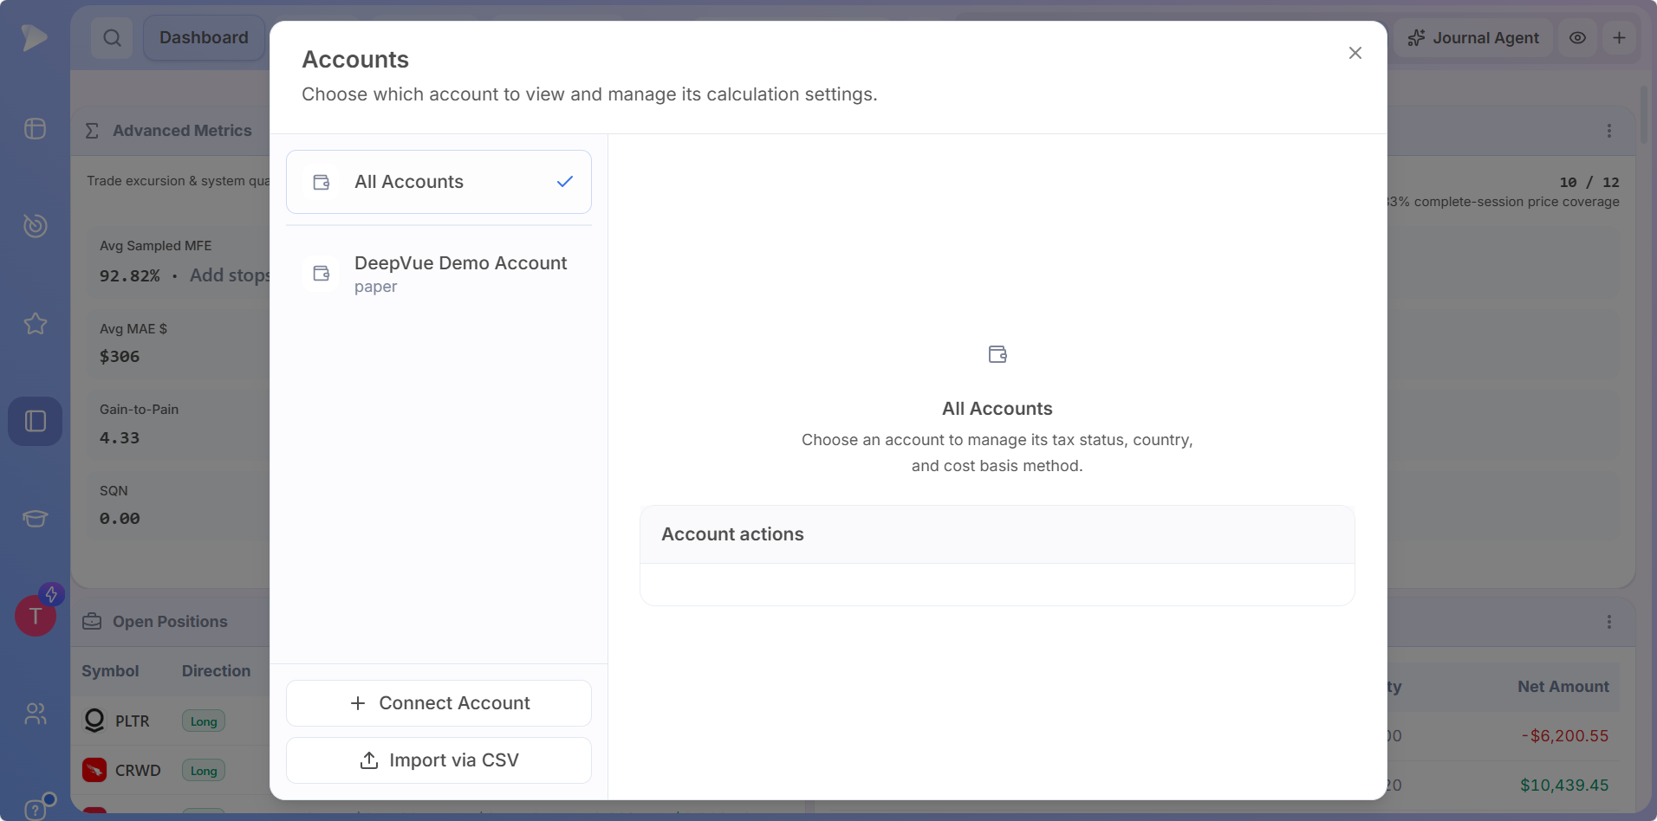Open the help question icon in sidebar

[35, 810]
